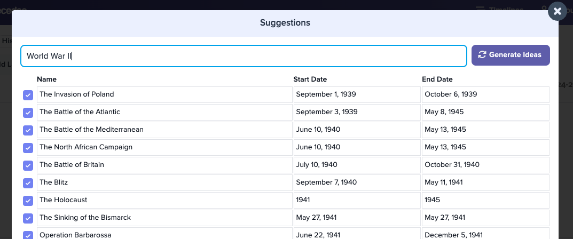Toggle The Battle of Britain checkbox

click(x=28, y=165)
